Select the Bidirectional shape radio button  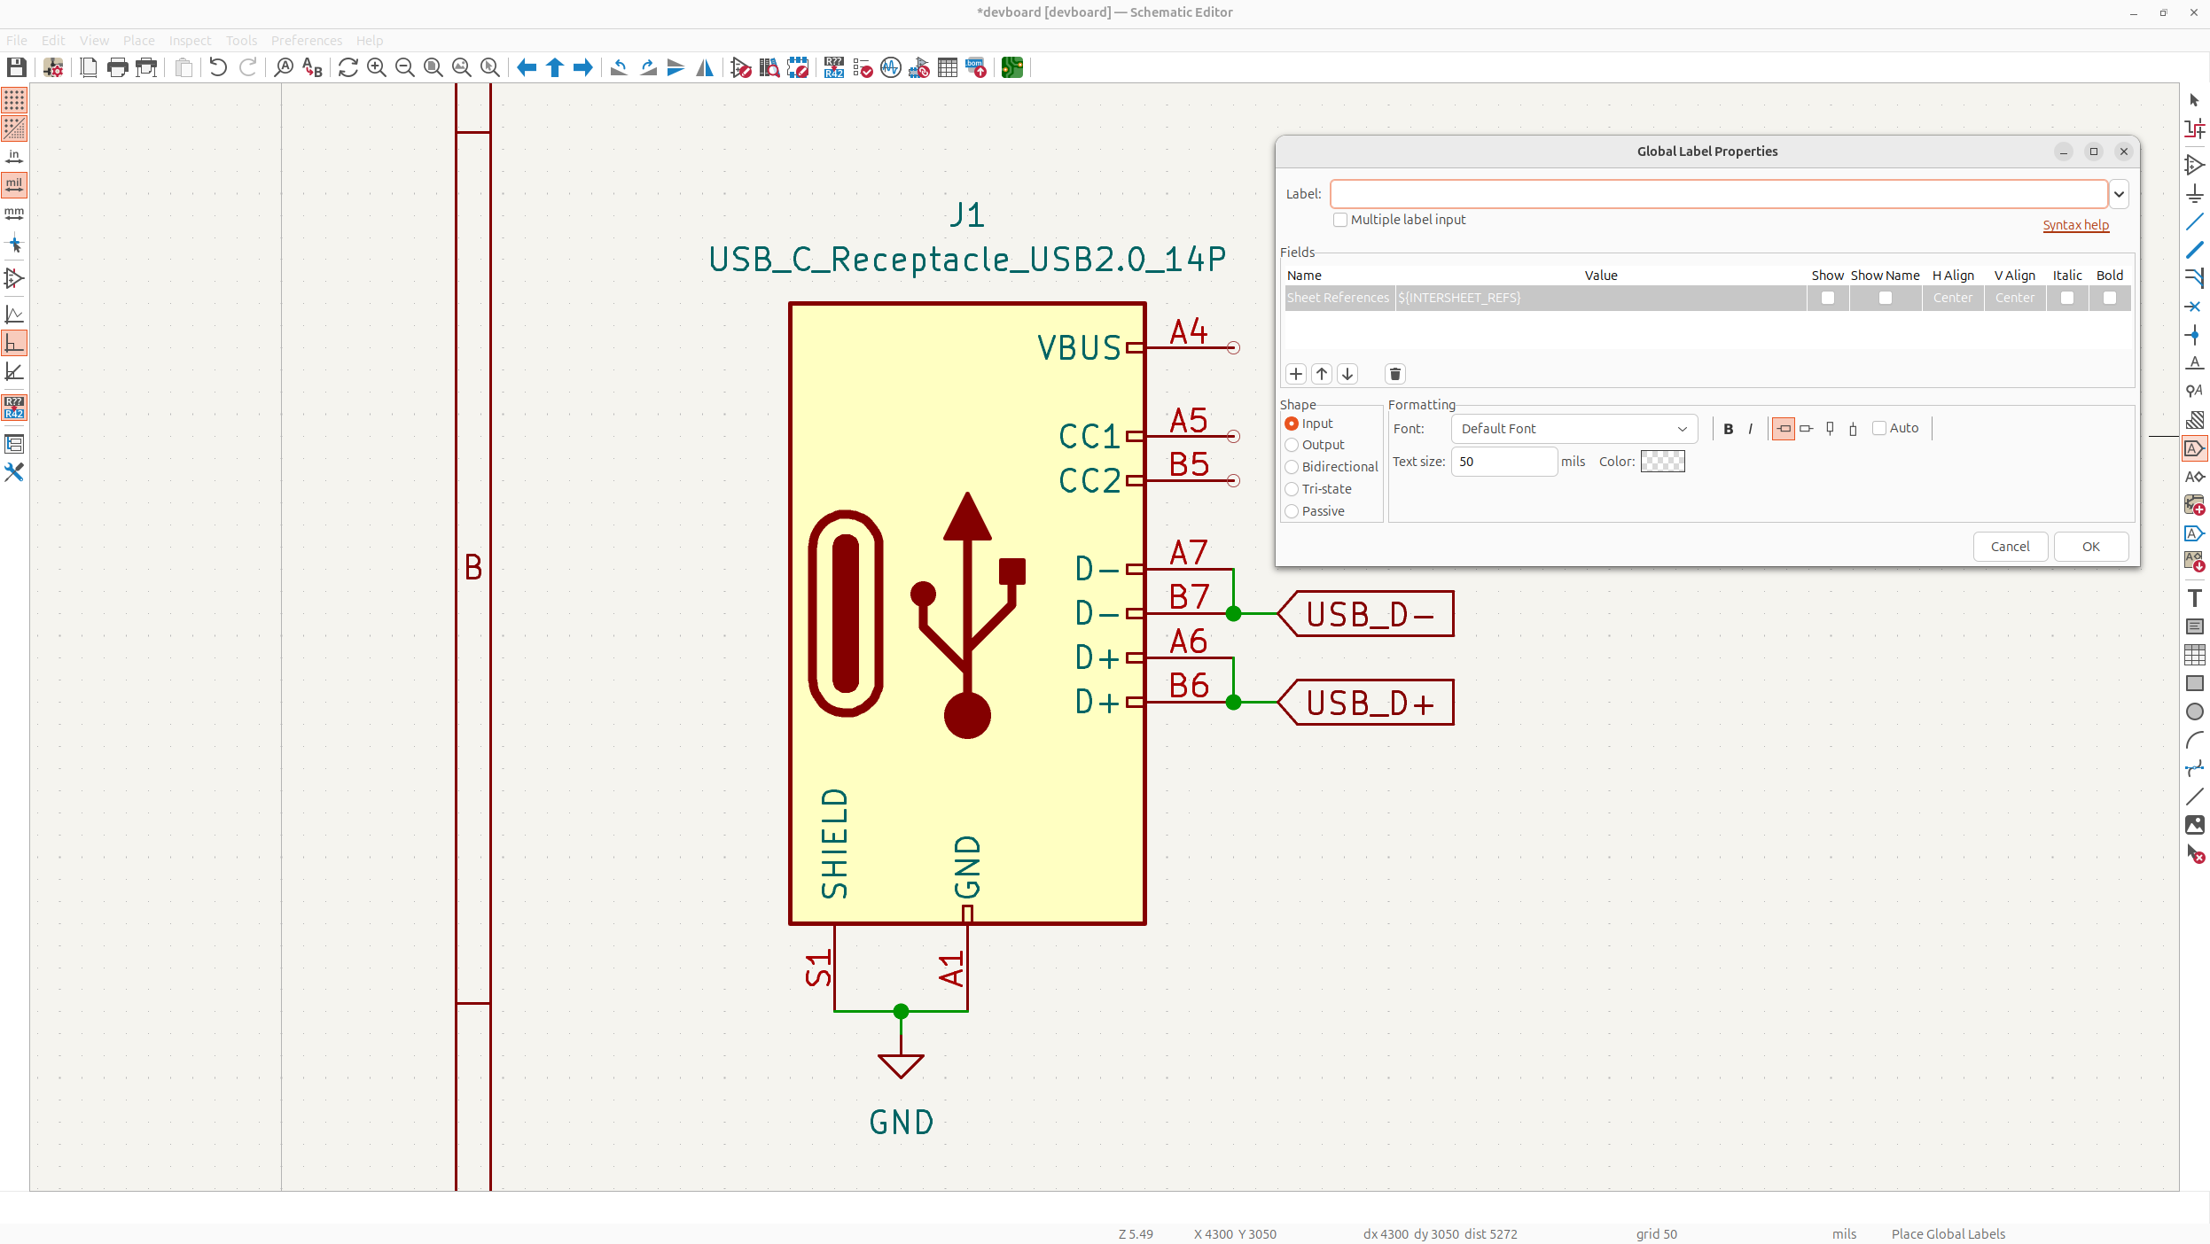tap(1292, 467)
